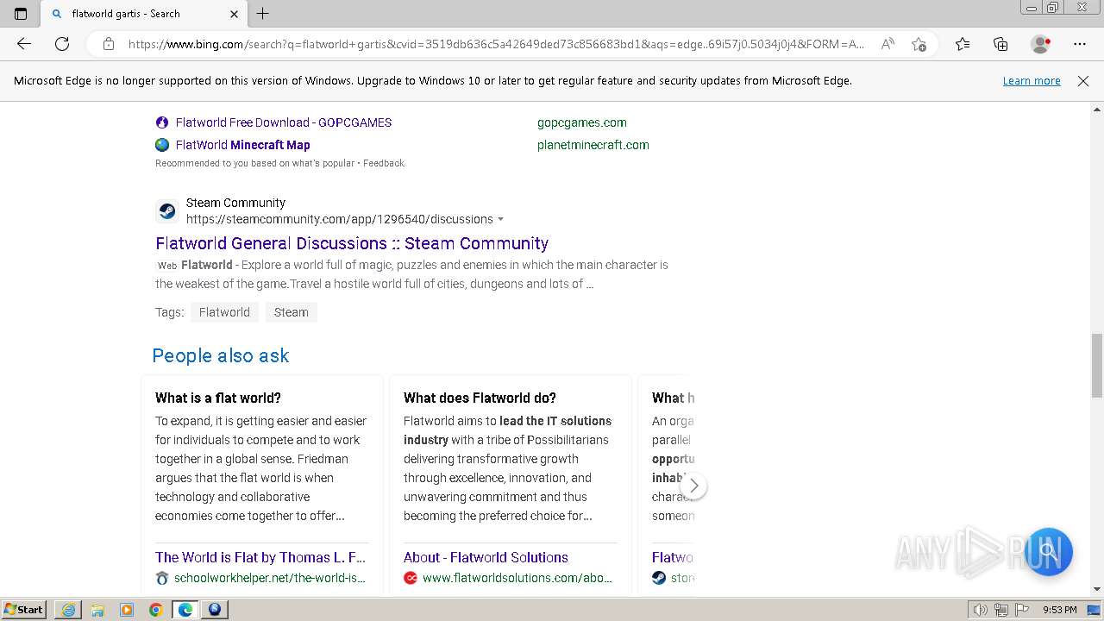Screen dimensions: 1104x621
Task: Click the floating blue search button
Action: (x=1048, y=551)
